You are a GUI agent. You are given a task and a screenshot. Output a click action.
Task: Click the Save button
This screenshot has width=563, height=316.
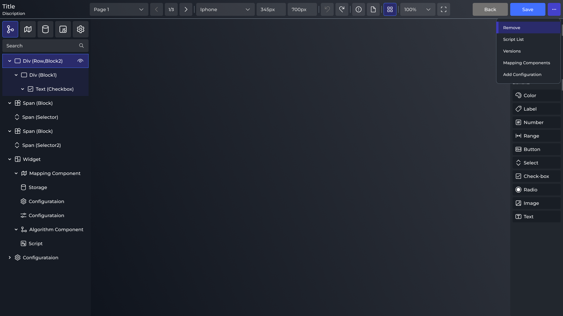[528, 9]
